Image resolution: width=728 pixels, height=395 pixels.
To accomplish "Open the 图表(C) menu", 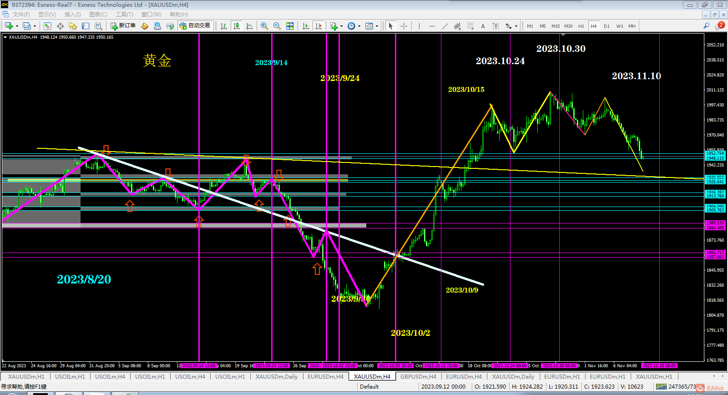I will pyautogui.click(x=98, y=15).
